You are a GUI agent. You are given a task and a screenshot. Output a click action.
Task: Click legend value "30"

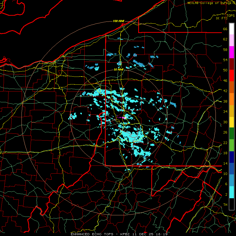(225, 122)
